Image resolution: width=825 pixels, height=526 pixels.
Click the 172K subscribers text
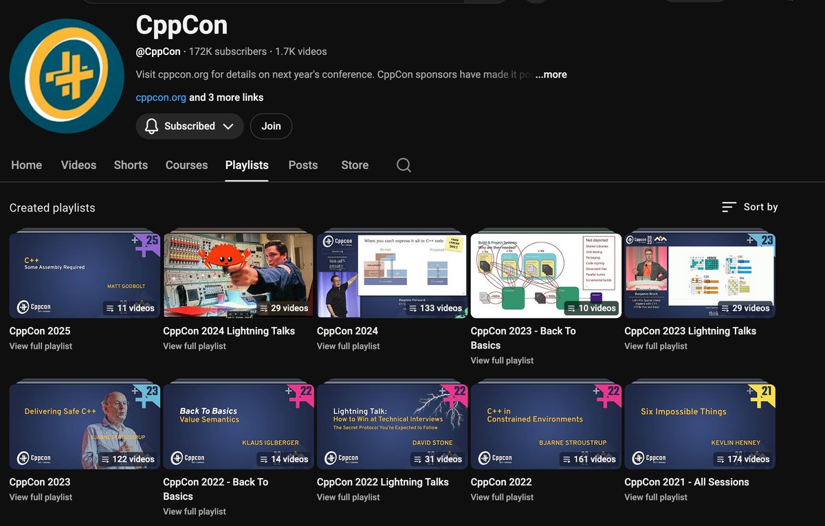click(228, 52)
